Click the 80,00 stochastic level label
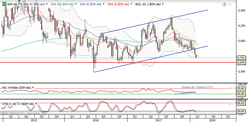The image size is (248, 122). [241, 103]
